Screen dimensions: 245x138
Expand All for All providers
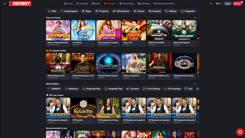(x=196, y=84)
